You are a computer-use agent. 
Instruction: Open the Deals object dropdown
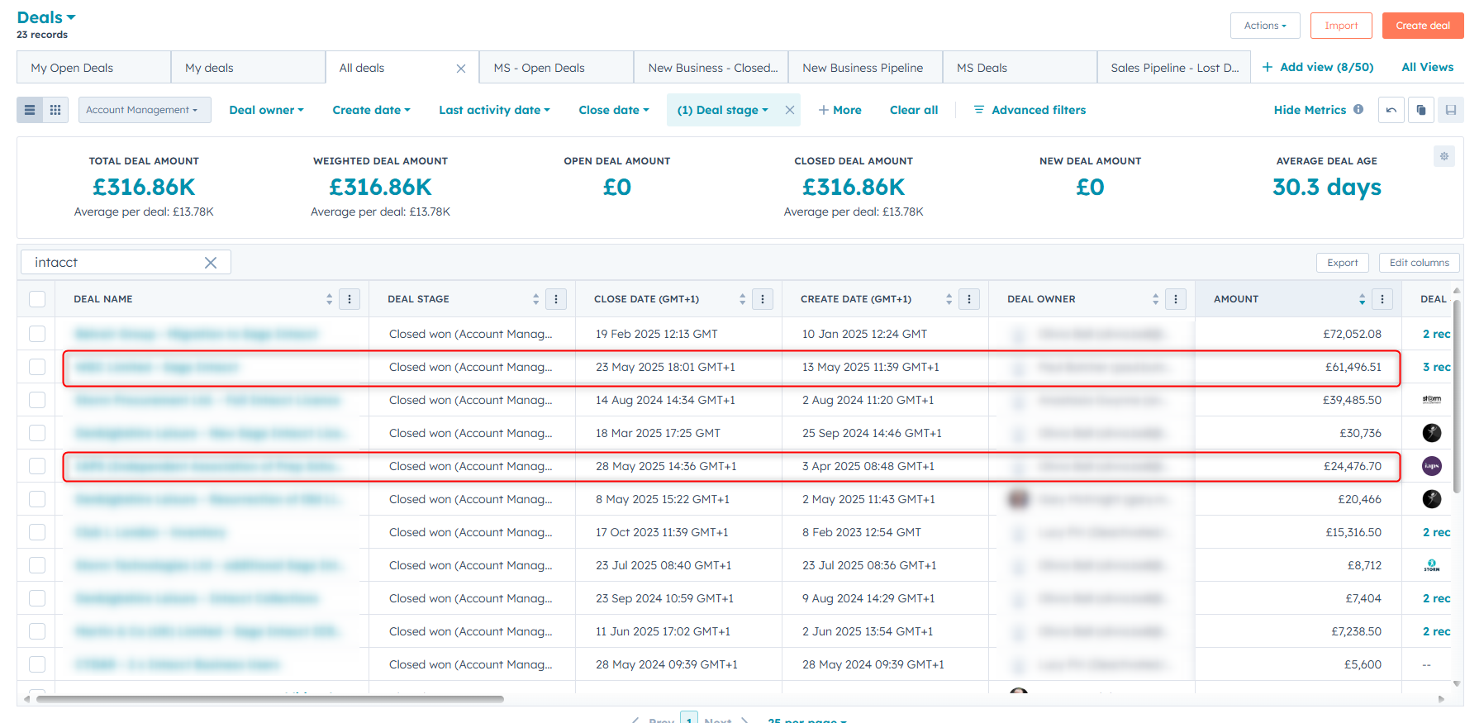[x=46, y=17]
